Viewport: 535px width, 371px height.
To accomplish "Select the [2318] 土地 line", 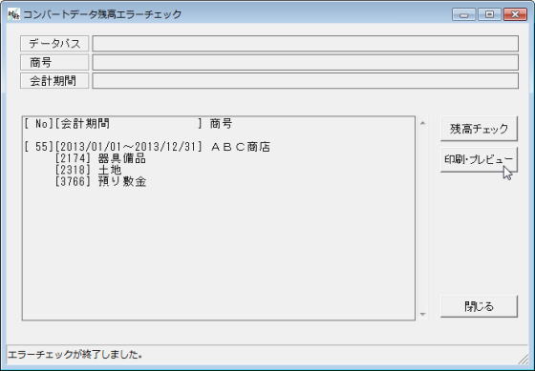I will point(88,170).
